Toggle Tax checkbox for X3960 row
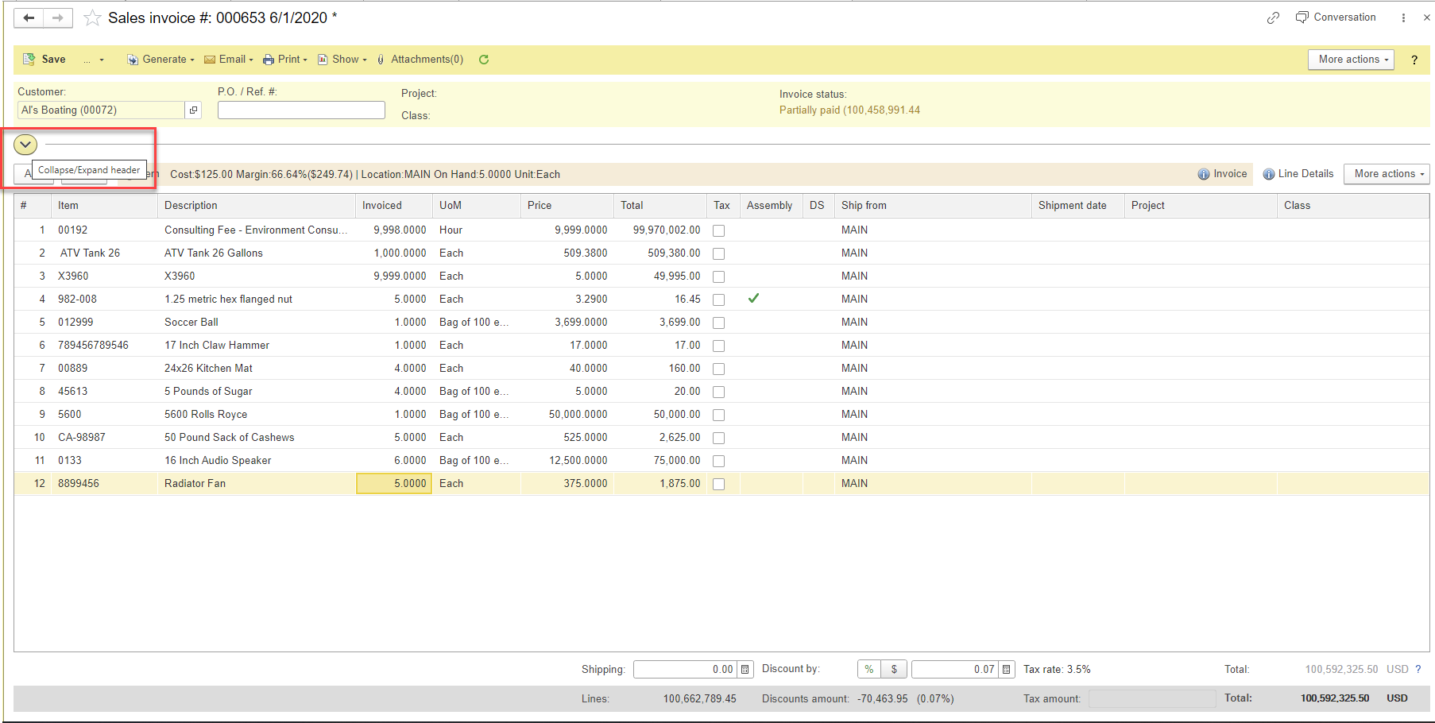Image resolution: width=1435 pixels, height=723 pixels. [719, 277]
